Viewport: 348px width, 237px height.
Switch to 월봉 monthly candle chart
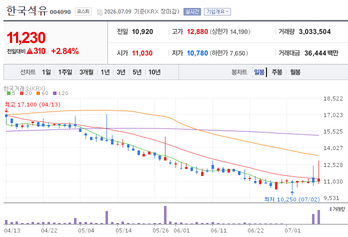click(x=295, y=72)
